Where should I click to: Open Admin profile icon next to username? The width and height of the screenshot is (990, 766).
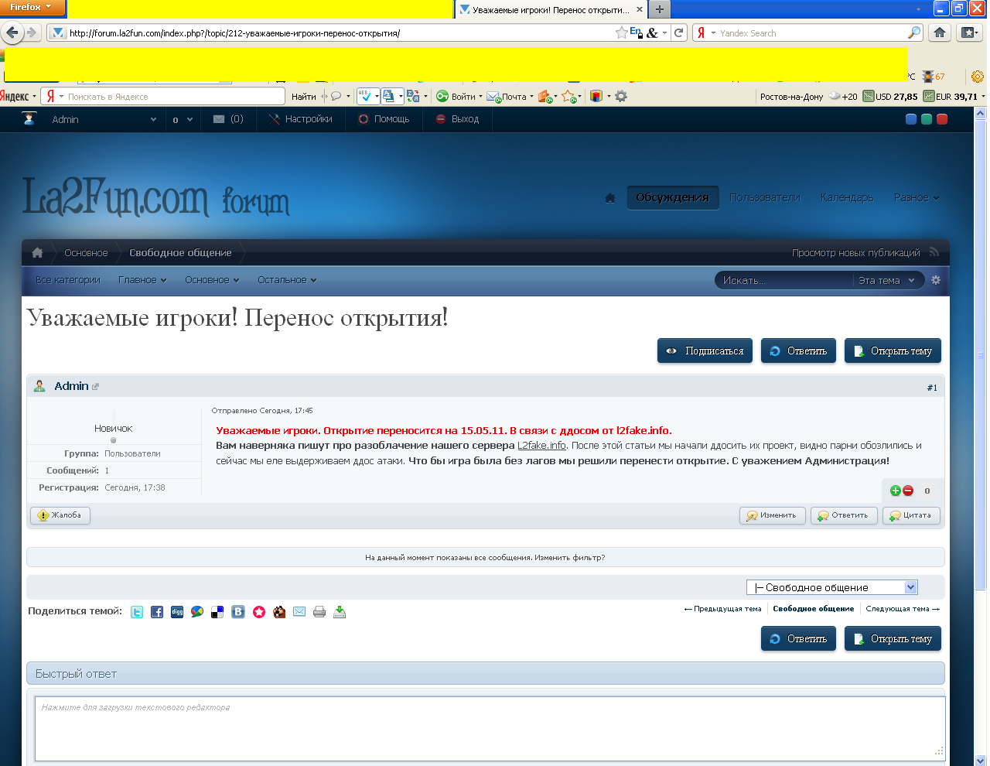(29, 118)
